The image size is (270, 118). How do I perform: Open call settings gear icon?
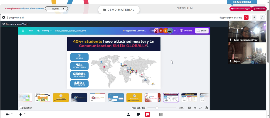coord(4,17)
